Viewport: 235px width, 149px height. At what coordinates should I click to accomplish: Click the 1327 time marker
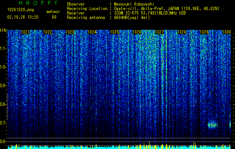[159, 32]
